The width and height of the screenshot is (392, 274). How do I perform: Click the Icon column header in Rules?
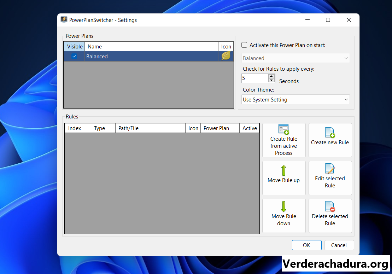click(193, 128)
